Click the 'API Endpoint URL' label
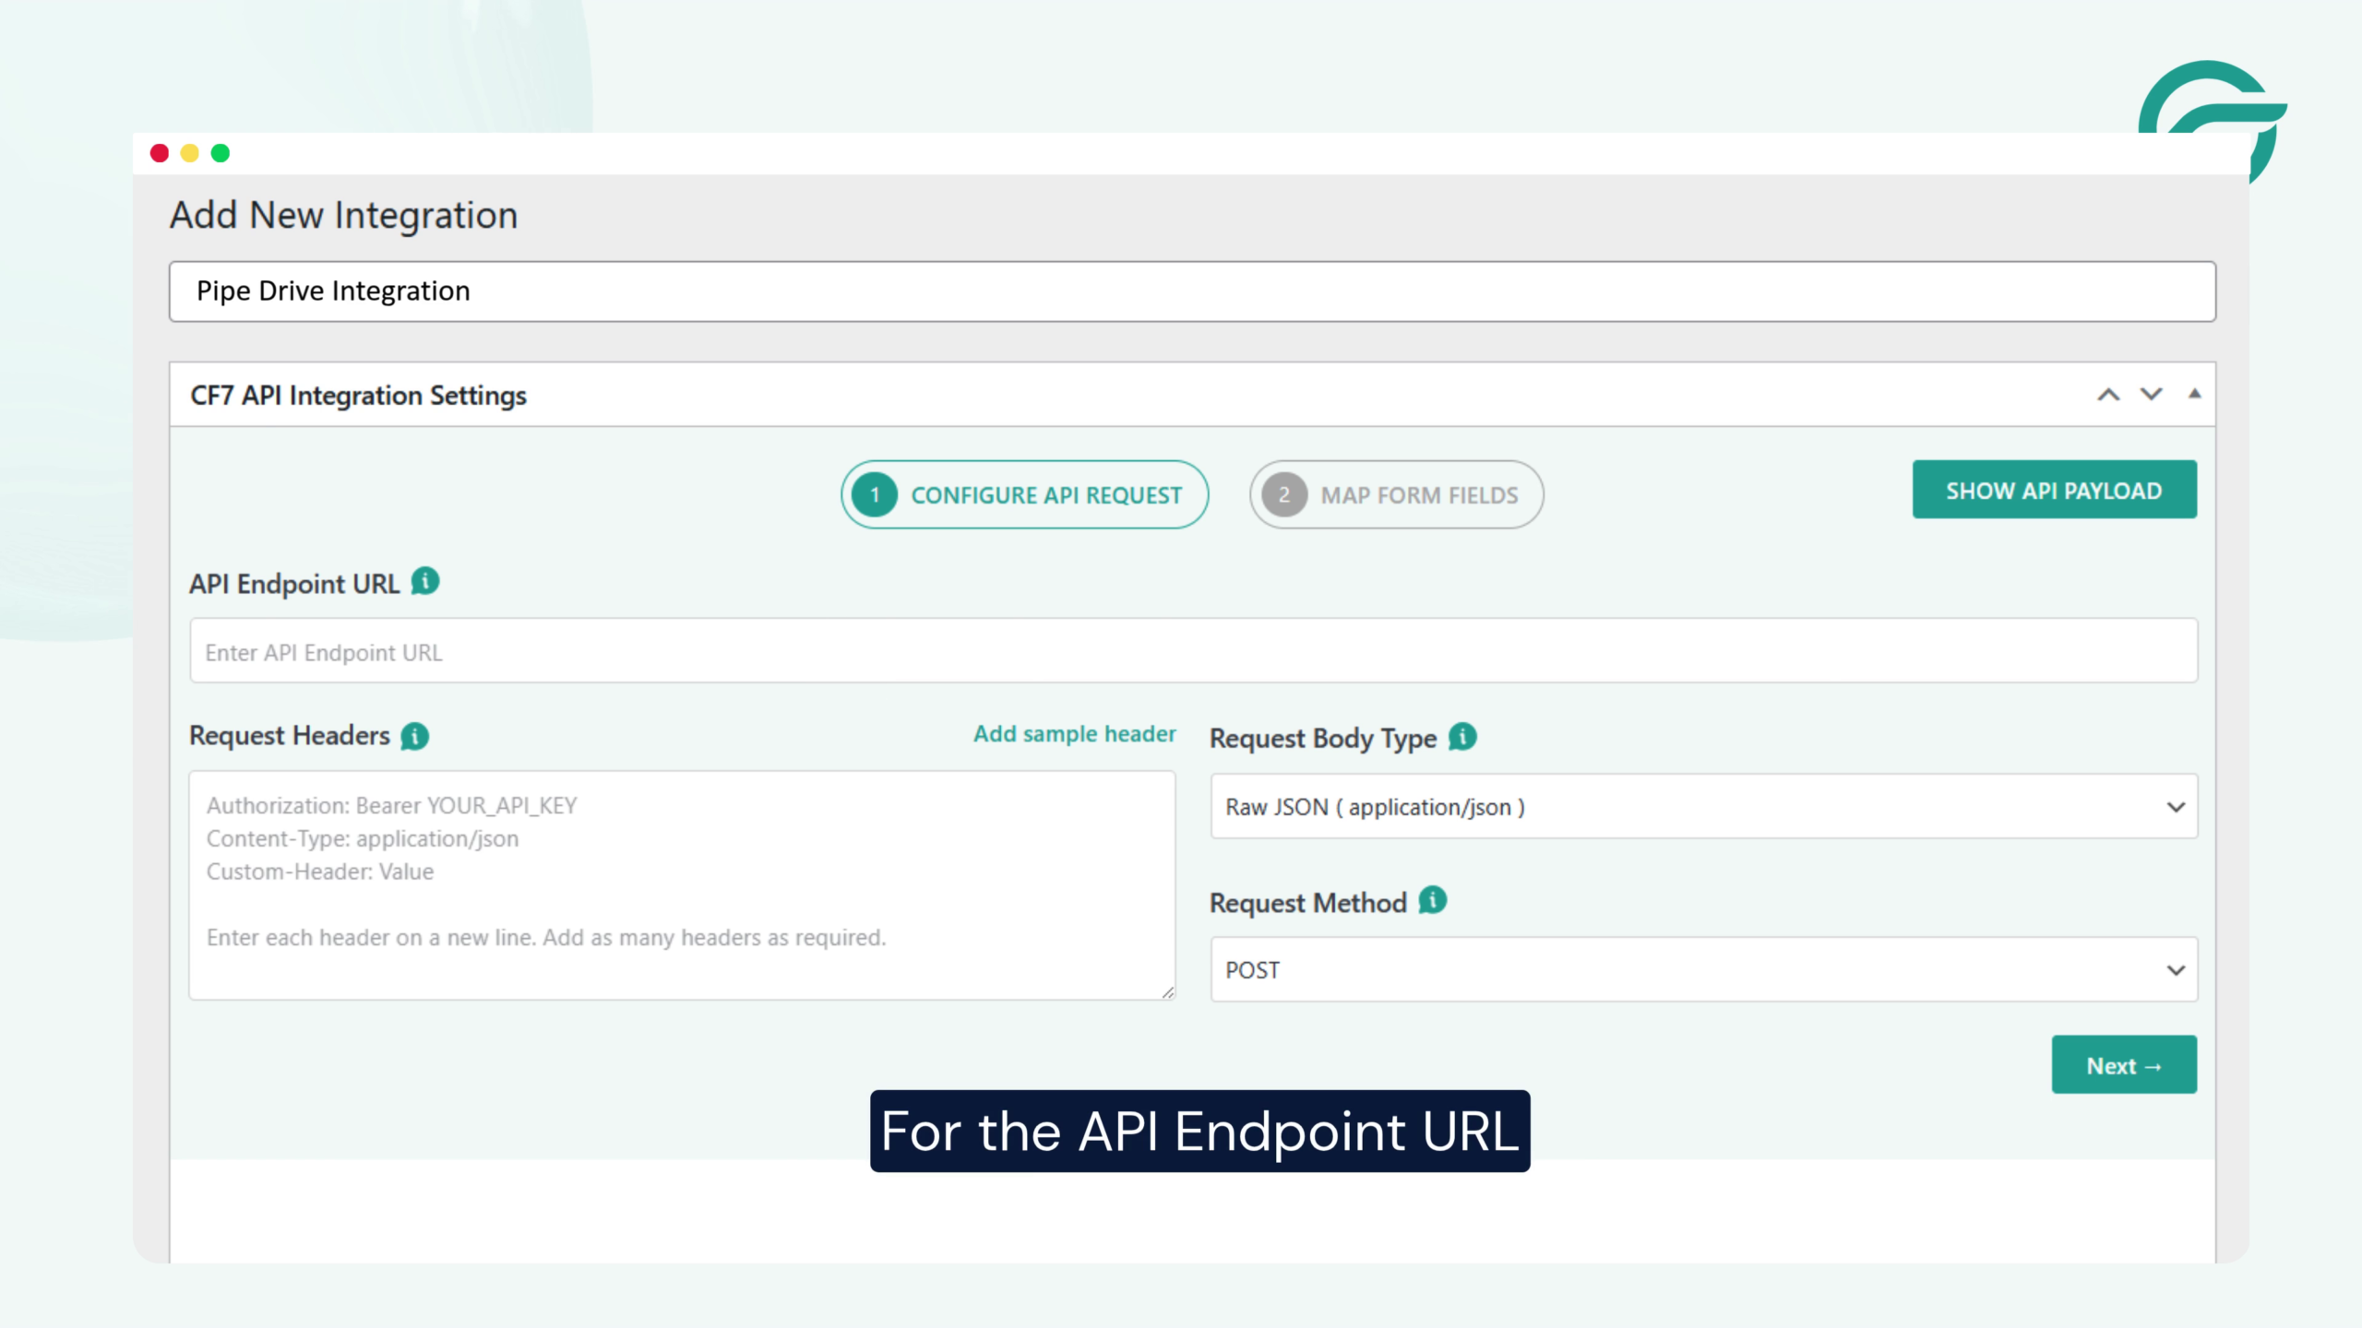 (294, 584)
